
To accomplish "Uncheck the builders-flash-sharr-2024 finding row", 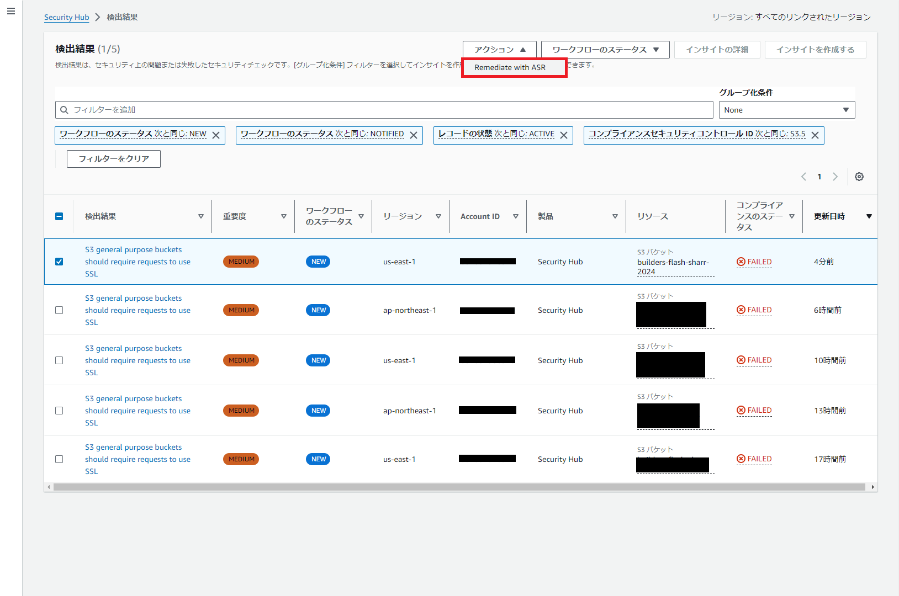I will click(59, 262).
